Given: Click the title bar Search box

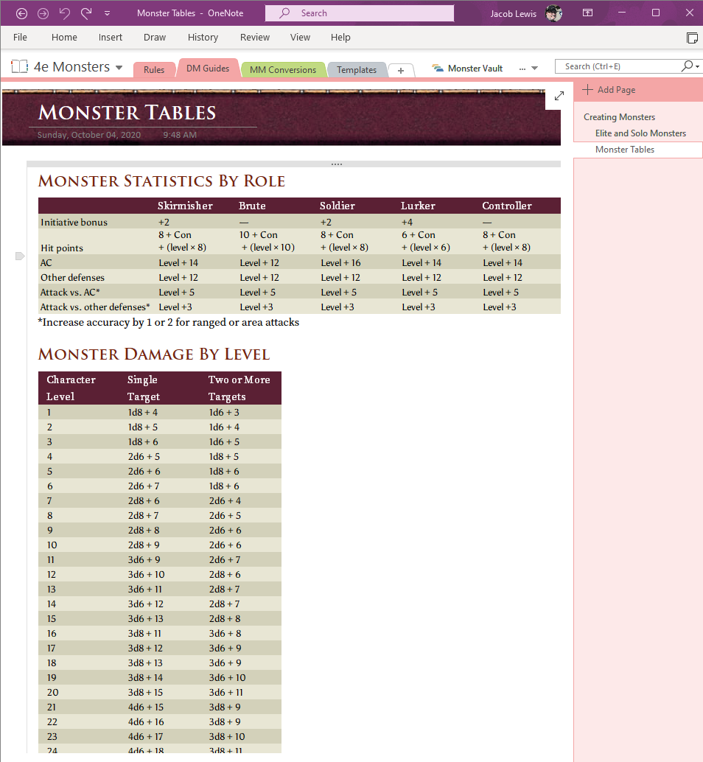Looking at the screenshot, I should click(360, 13).
